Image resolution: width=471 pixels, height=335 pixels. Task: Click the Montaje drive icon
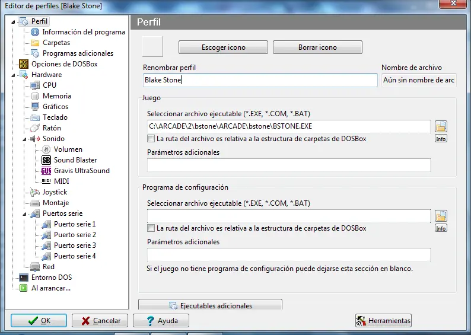[35, 203]
